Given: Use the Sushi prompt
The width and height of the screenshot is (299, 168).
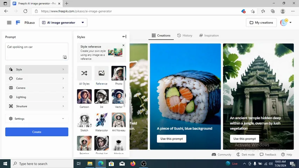Looking at the screenshot, I should [x=172, y=139].
